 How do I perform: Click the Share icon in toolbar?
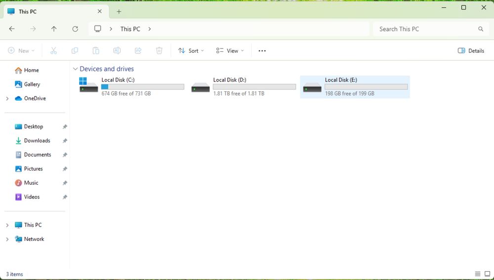(138, 51)
